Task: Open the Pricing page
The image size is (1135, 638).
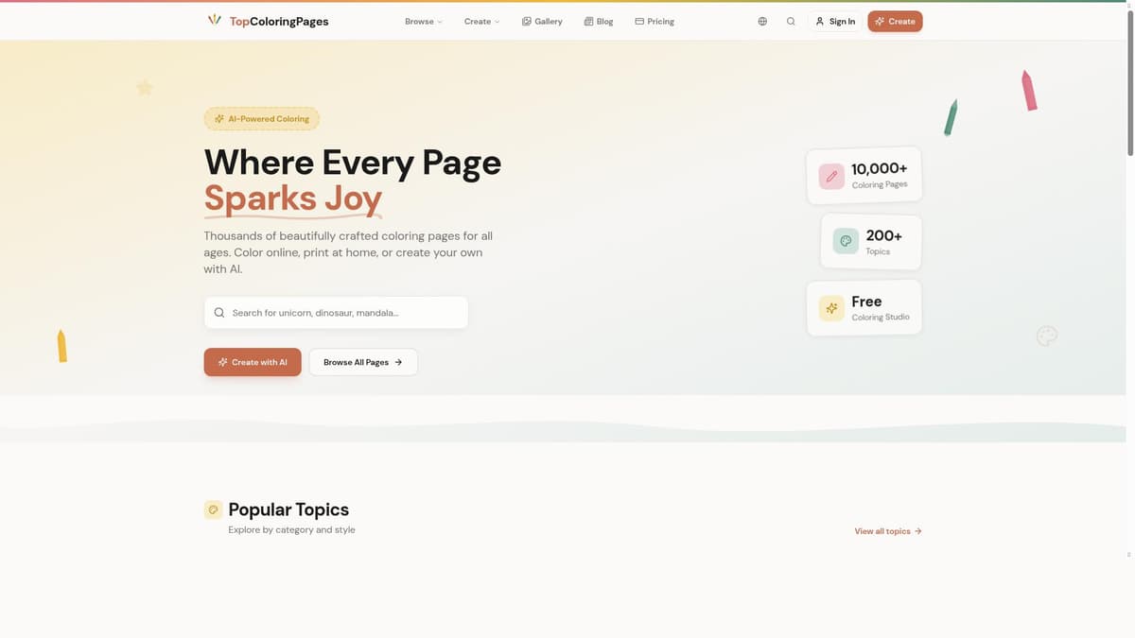Action: (655, 21)
